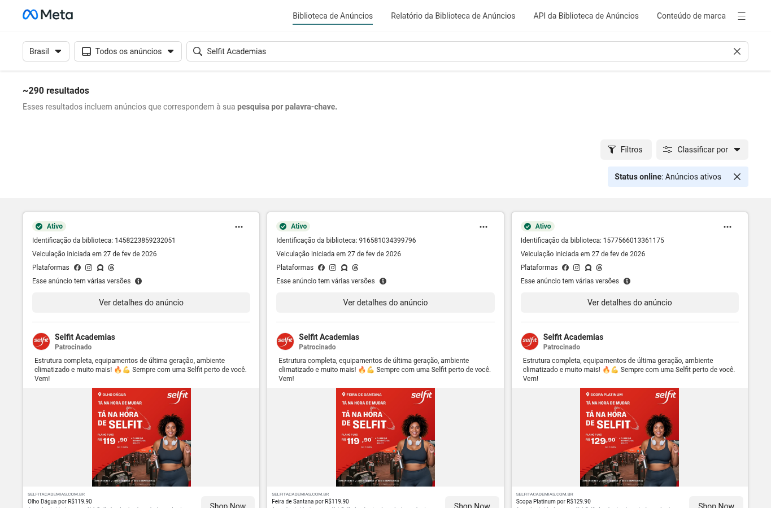This screenshot has height=508, width=771.
Task: Click the ~290 resultados heading
Action: point(56,90)
